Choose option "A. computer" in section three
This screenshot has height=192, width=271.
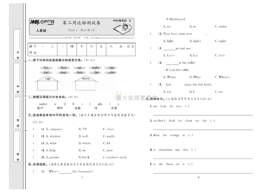[54, 129]
